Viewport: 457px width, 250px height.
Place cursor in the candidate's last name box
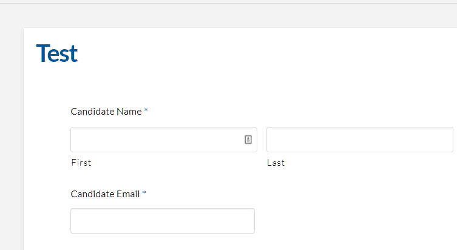360,140
